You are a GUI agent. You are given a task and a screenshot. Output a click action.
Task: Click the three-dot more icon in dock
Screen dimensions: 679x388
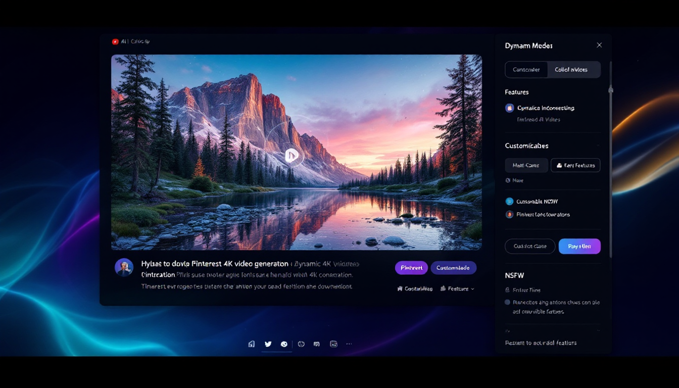point(349,344)
